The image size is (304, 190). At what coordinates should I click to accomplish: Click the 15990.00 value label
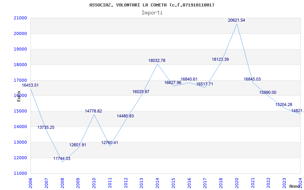268,92
